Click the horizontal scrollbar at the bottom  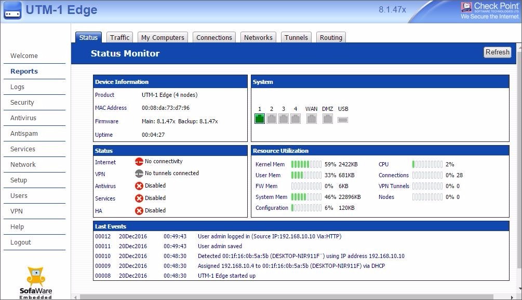286,297
